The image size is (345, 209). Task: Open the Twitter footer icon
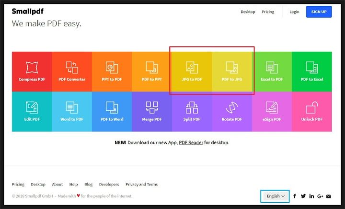click(x=303, y=196)
